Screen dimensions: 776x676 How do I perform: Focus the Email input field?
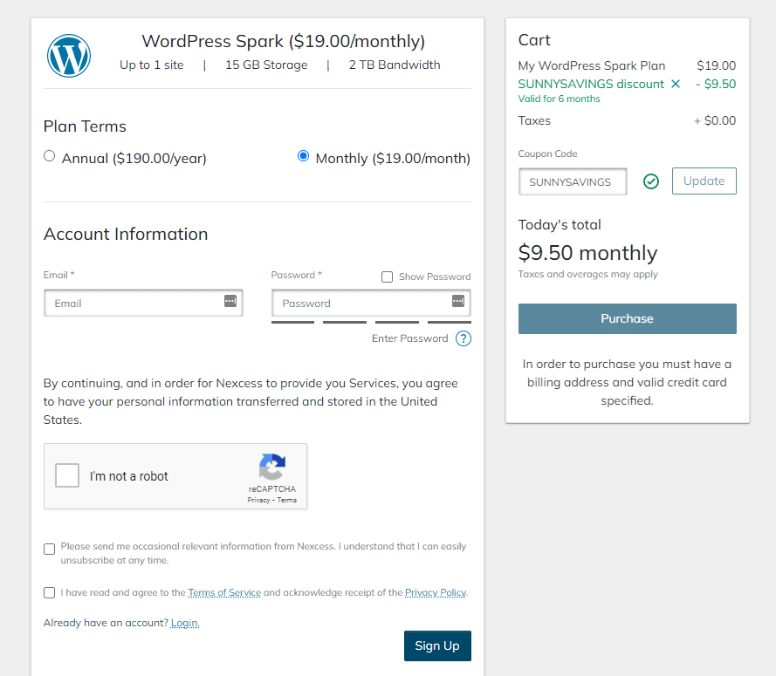pos(143,304)
